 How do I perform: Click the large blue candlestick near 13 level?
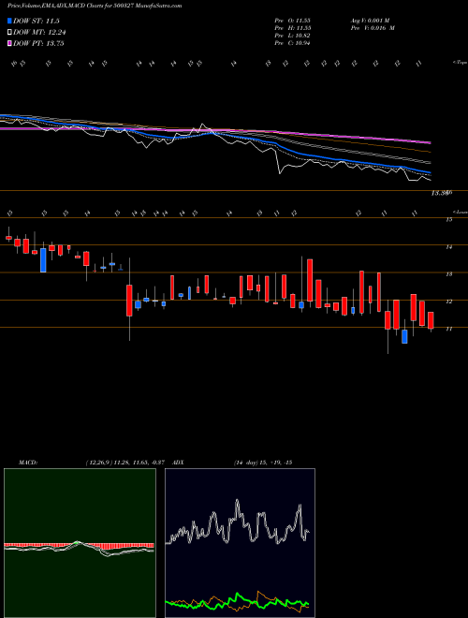point(43,260)
